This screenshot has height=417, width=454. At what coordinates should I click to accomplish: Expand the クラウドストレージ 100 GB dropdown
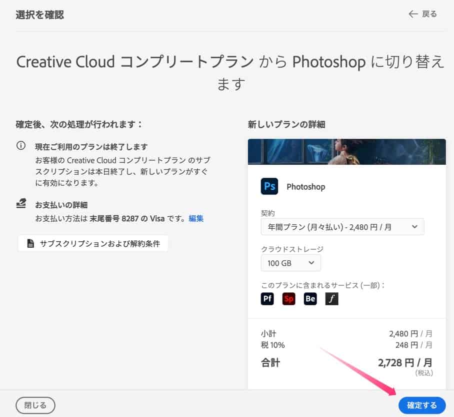point(290,262)
